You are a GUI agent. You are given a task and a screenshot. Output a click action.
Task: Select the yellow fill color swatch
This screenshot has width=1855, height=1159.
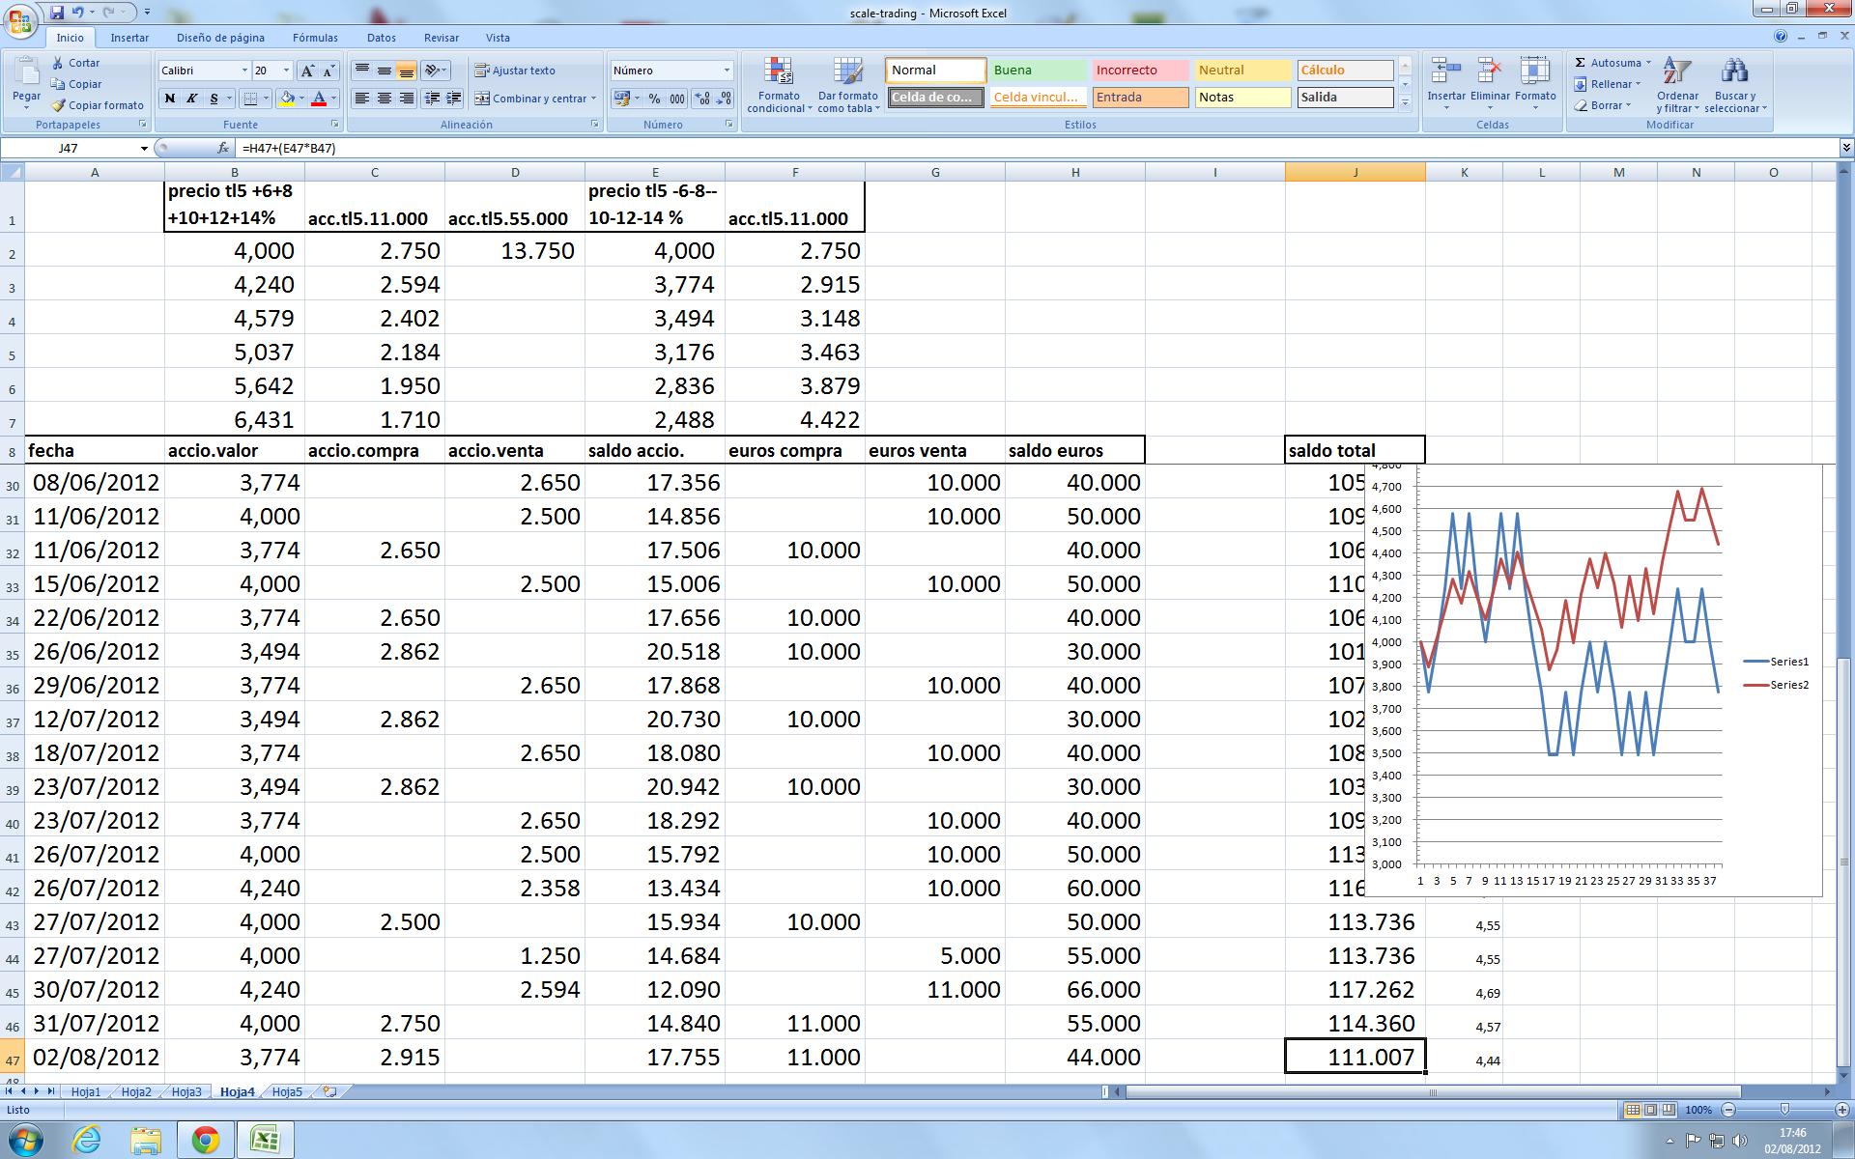(x=287, y=99)
